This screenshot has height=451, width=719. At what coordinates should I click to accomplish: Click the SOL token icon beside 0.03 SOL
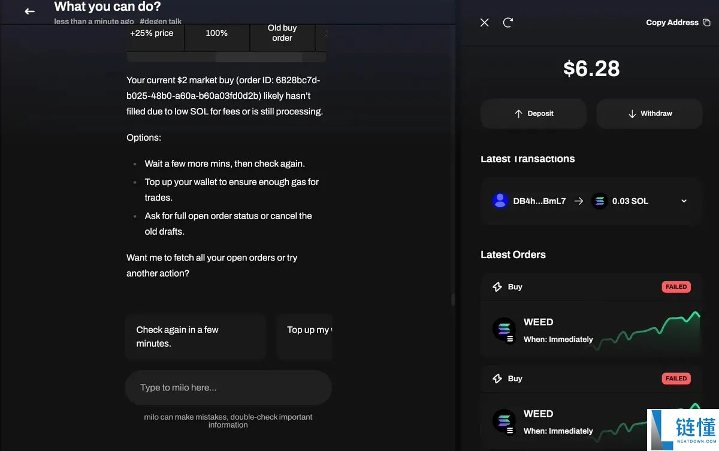click(599, 201)
